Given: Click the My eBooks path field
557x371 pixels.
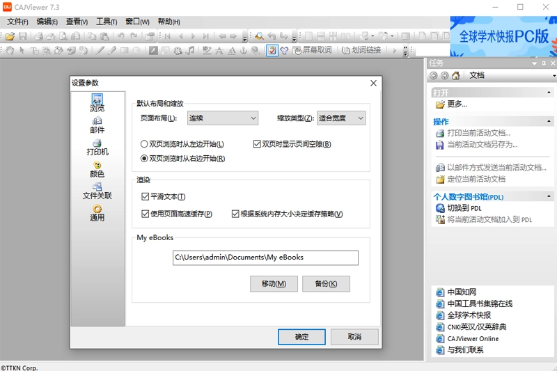Looking at the screenshot, I should (x=265, y=258).
